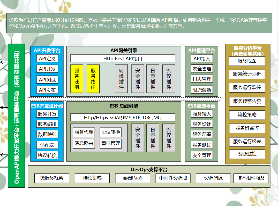Click the API测试 box
Image resolution: width=278 pixels, height=206 pixels.
click(x=47, y=80)
